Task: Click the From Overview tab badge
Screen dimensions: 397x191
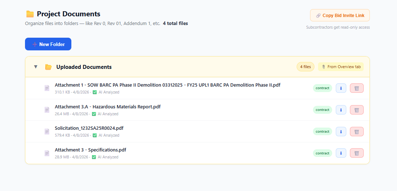Action: [x=341, y=67]
